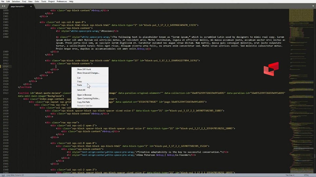Click the tab scroll left arrow

pos(2,6)
